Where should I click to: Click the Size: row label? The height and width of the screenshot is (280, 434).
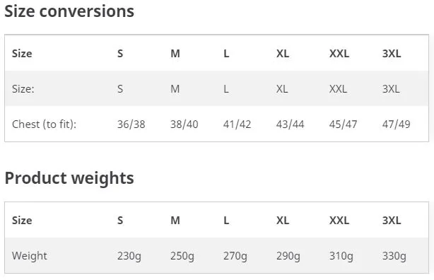tap(23, 89)
